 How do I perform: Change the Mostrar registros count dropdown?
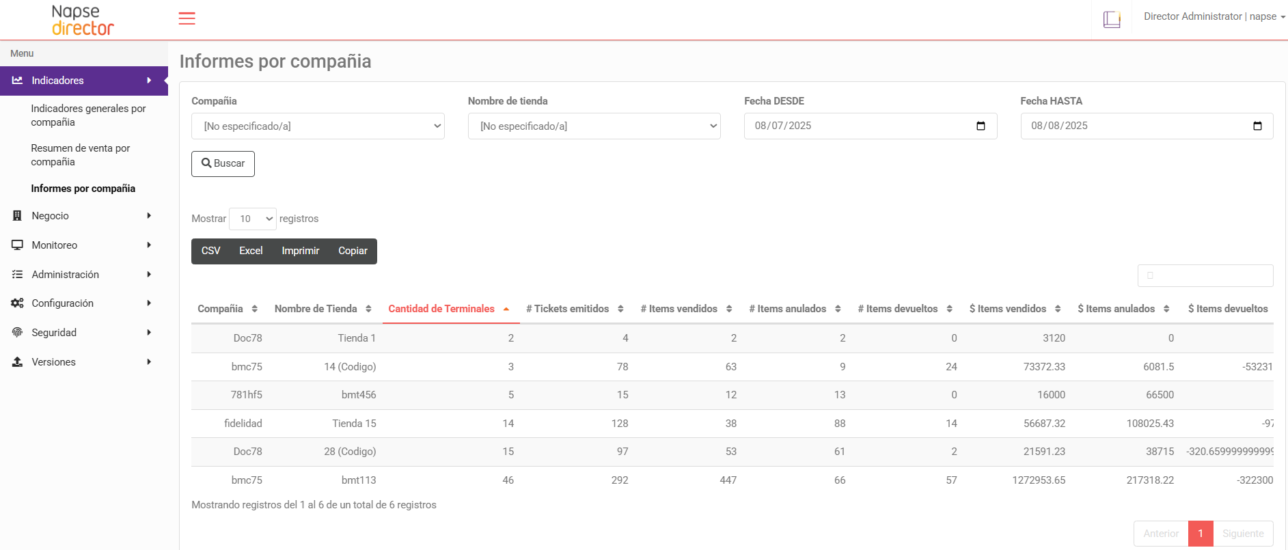point(253,219)
